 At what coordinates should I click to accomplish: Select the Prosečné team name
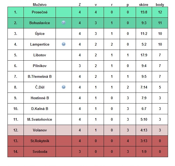click(x=40, y=12)
